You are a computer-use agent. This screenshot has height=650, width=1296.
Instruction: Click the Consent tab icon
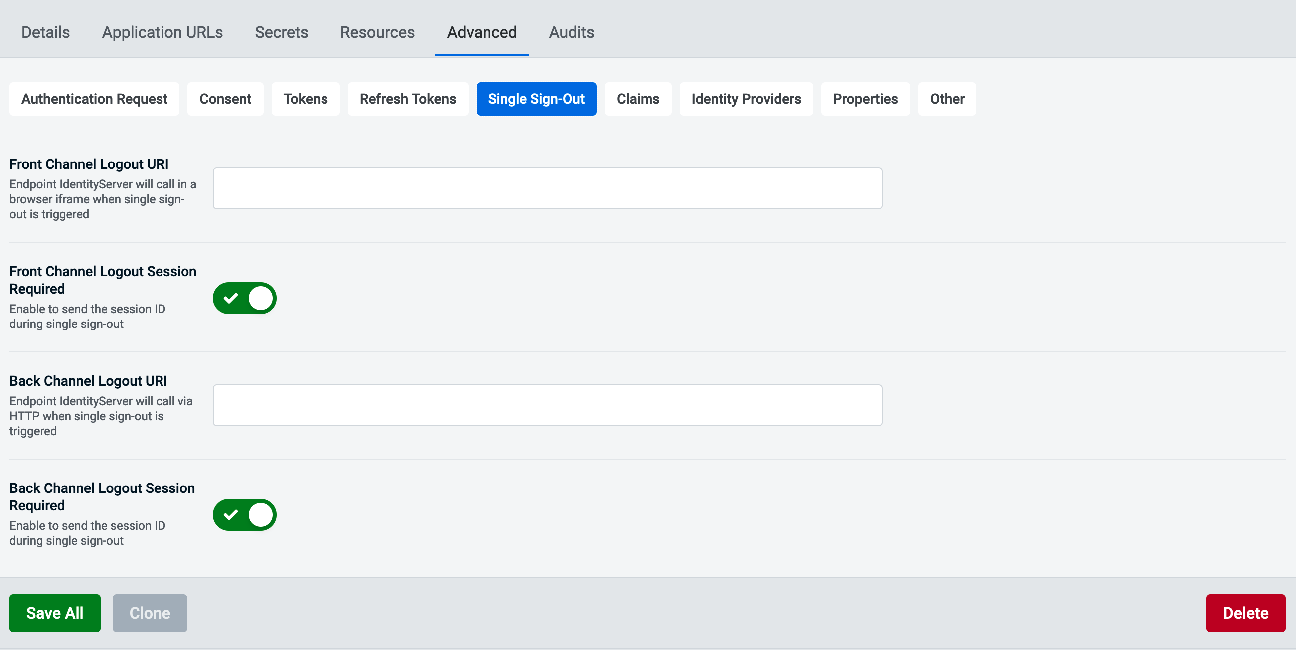coord(225,99)
